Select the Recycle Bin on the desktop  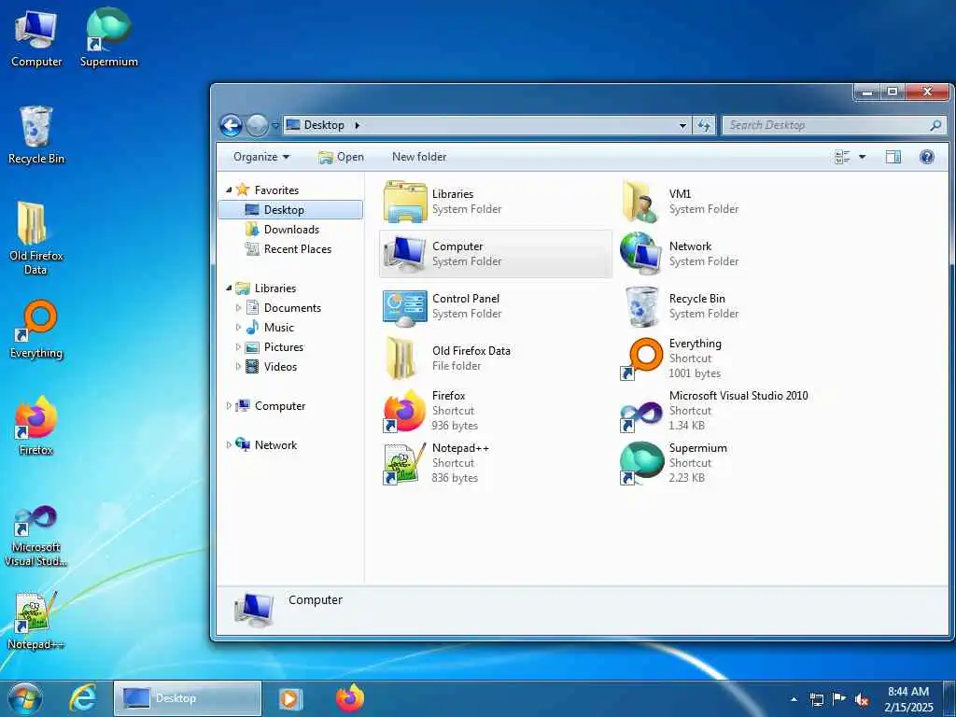point(36,135)
